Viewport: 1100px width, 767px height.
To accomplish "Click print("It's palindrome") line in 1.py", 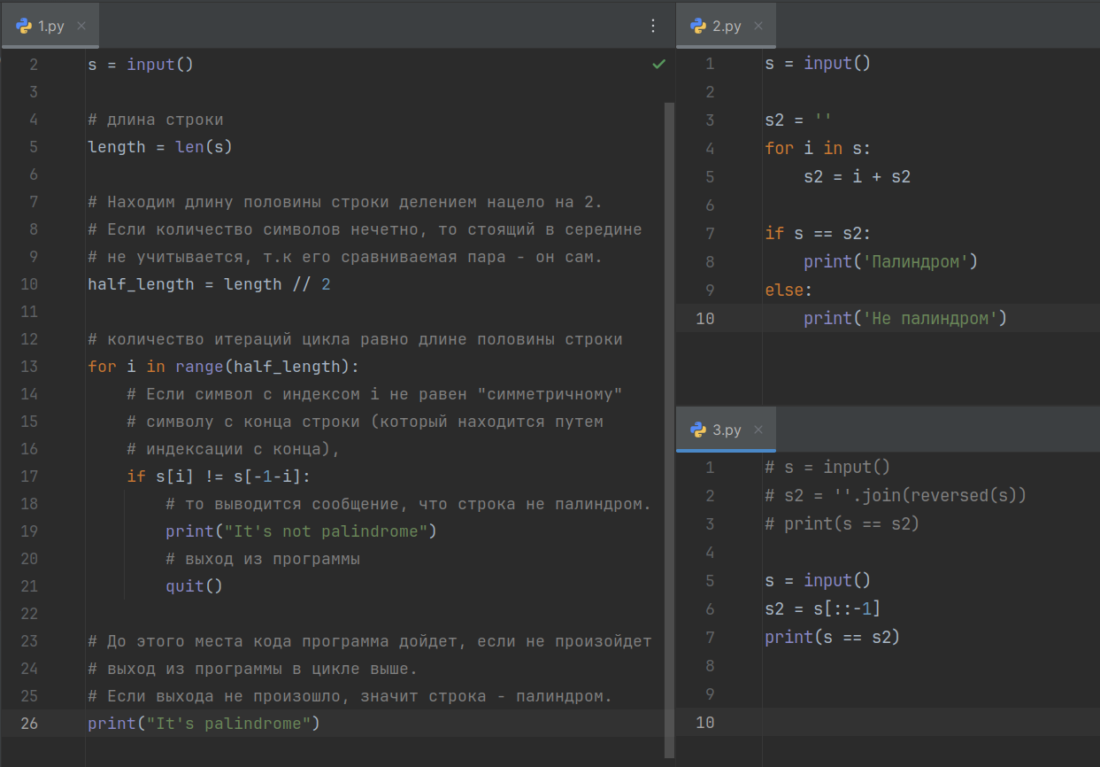I will click(x=204, y=724).
